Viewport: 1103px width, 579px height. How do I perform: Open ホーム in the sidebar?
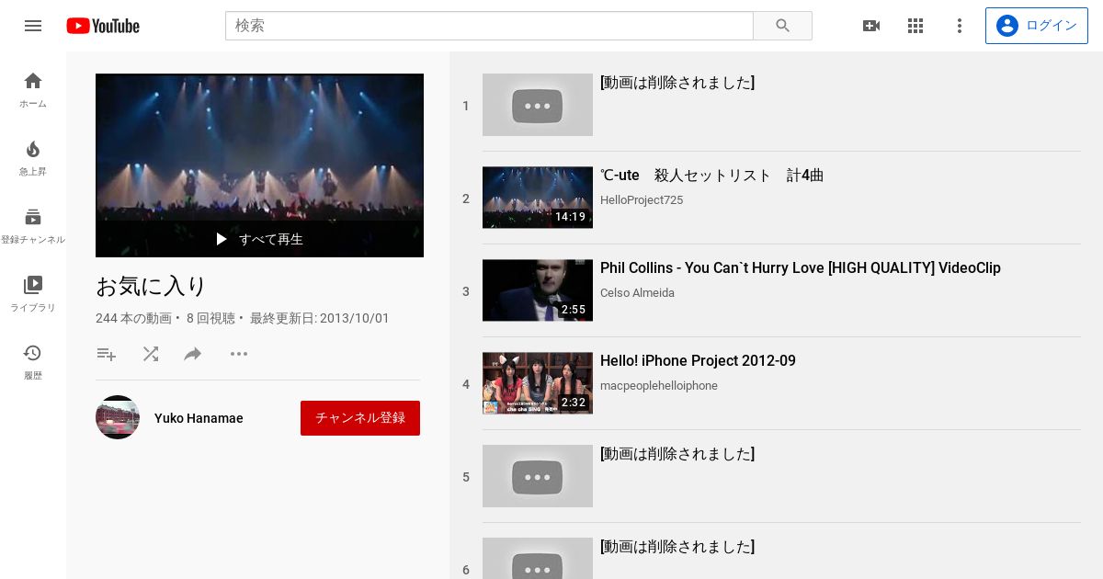33,90
